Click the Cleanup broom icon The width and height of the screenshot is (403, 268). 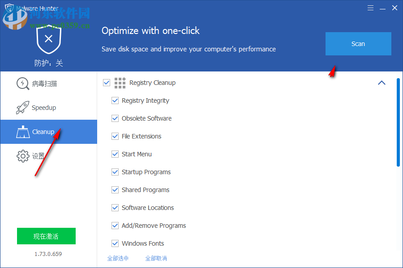click(x=23, y=131)
